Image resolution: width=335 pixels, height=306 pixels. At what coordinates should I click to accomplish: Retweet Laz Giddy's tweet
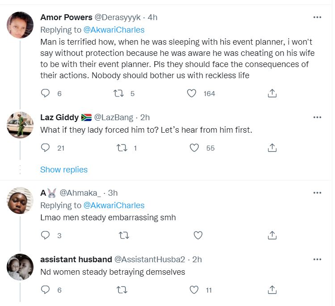[121, 148]
